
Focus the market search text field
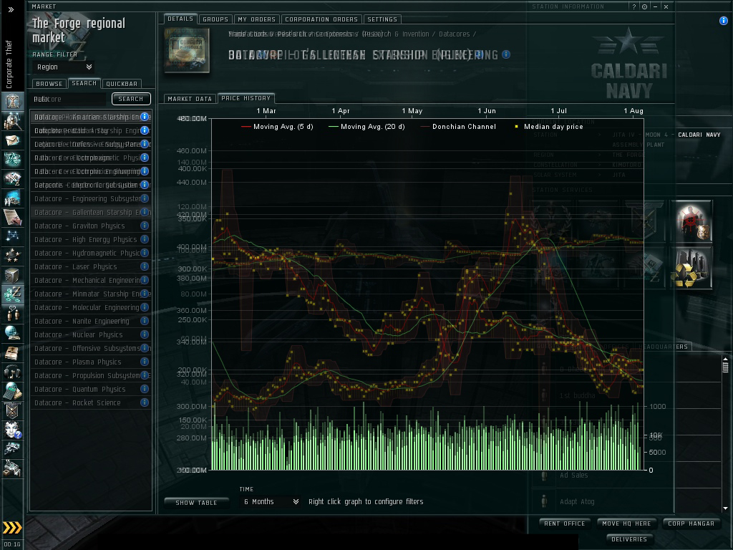[x=69, y=99]
